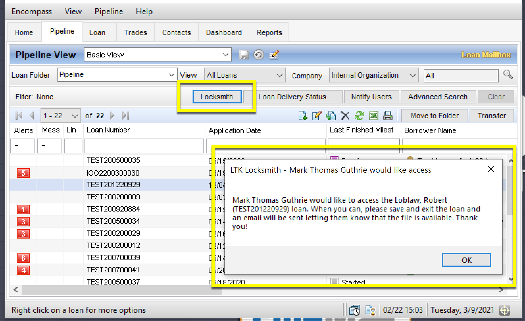Viewport: 525px width, 321px height.
Task: Click the reset view circular arrow icon
Action: 259,55
